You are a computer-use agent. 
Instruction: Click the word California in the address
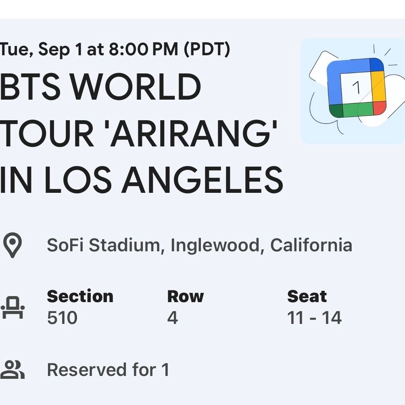pos(311,245)
